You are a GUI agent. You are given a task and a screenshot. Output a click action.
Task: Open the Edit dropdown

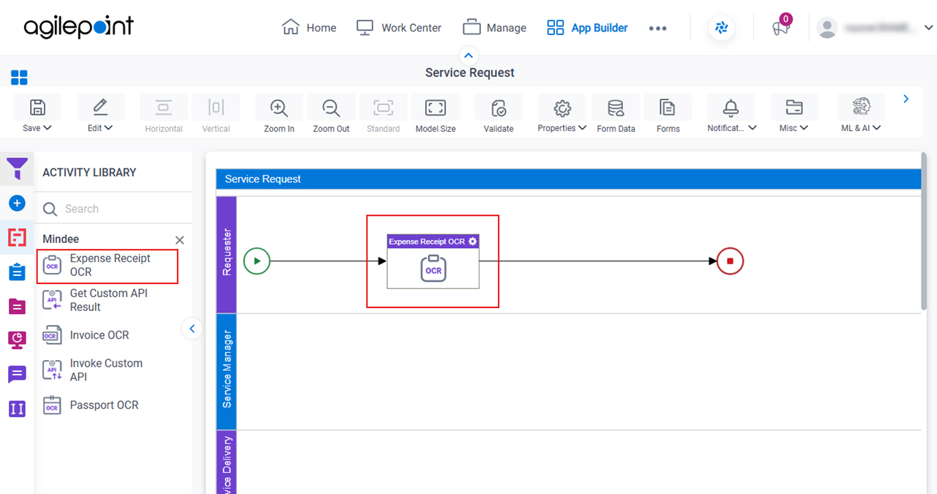coord(100,114)
